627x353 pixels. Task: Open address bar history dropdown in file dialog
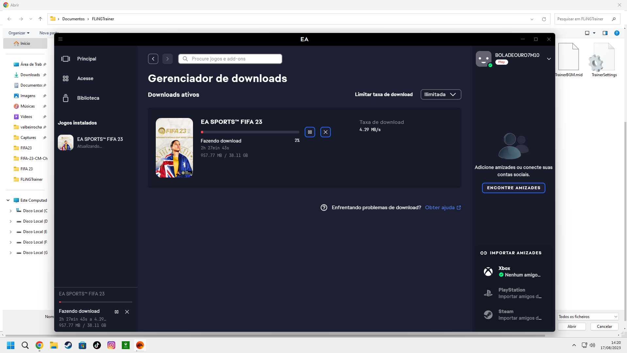pyautogui.click(x=532, y=19)
